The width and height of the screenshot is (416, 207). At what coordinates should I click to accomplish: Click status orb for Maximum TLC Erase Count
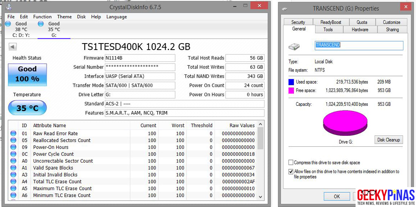pos(13,189)
